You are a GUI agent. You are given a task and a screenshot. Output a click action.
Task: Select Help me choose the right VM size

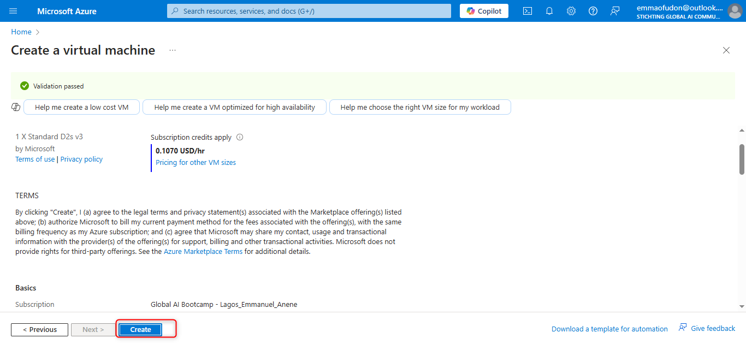(420, 107)
